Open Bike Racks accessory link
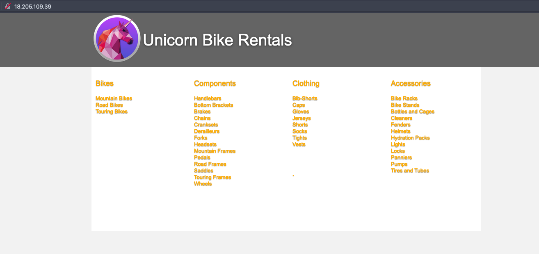 click(404, 98)
